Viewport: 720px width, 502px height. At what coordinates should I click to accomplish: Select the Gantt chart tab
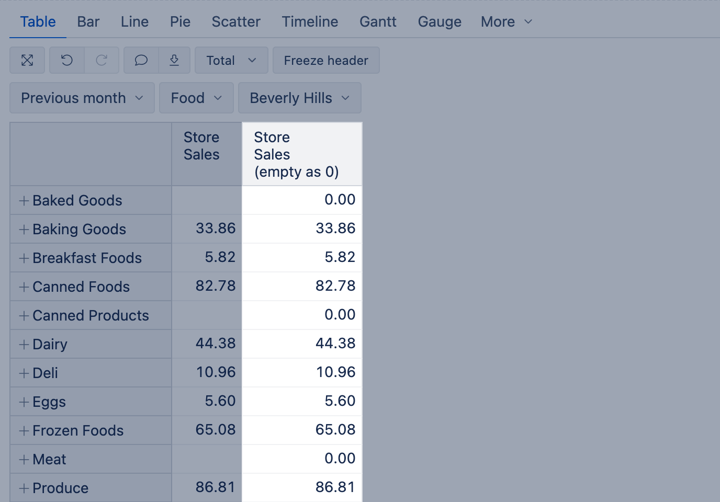378,22
